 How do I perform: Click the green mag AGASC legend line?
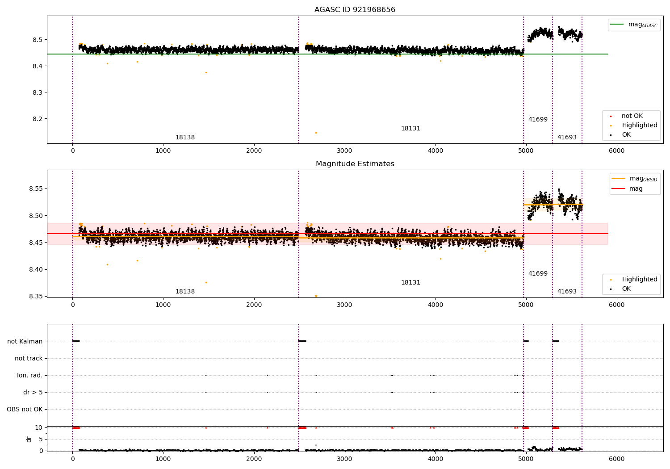(617, 25)
